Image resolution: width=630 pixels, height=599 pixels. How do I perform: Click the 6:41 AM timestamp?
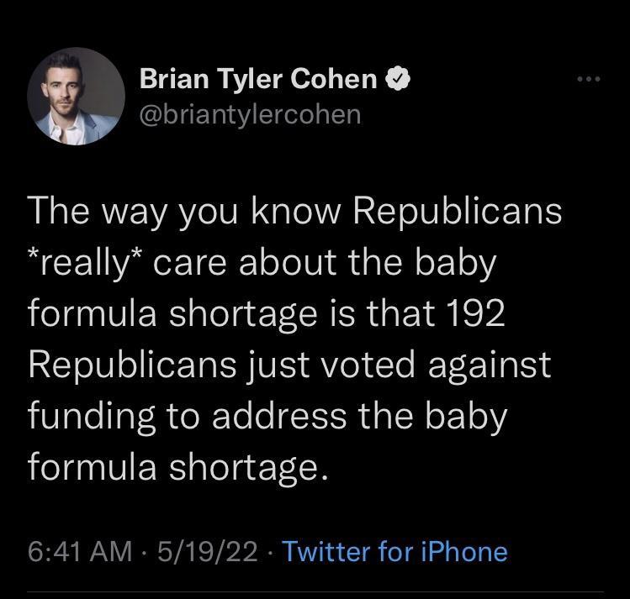[x=79, y=552]
